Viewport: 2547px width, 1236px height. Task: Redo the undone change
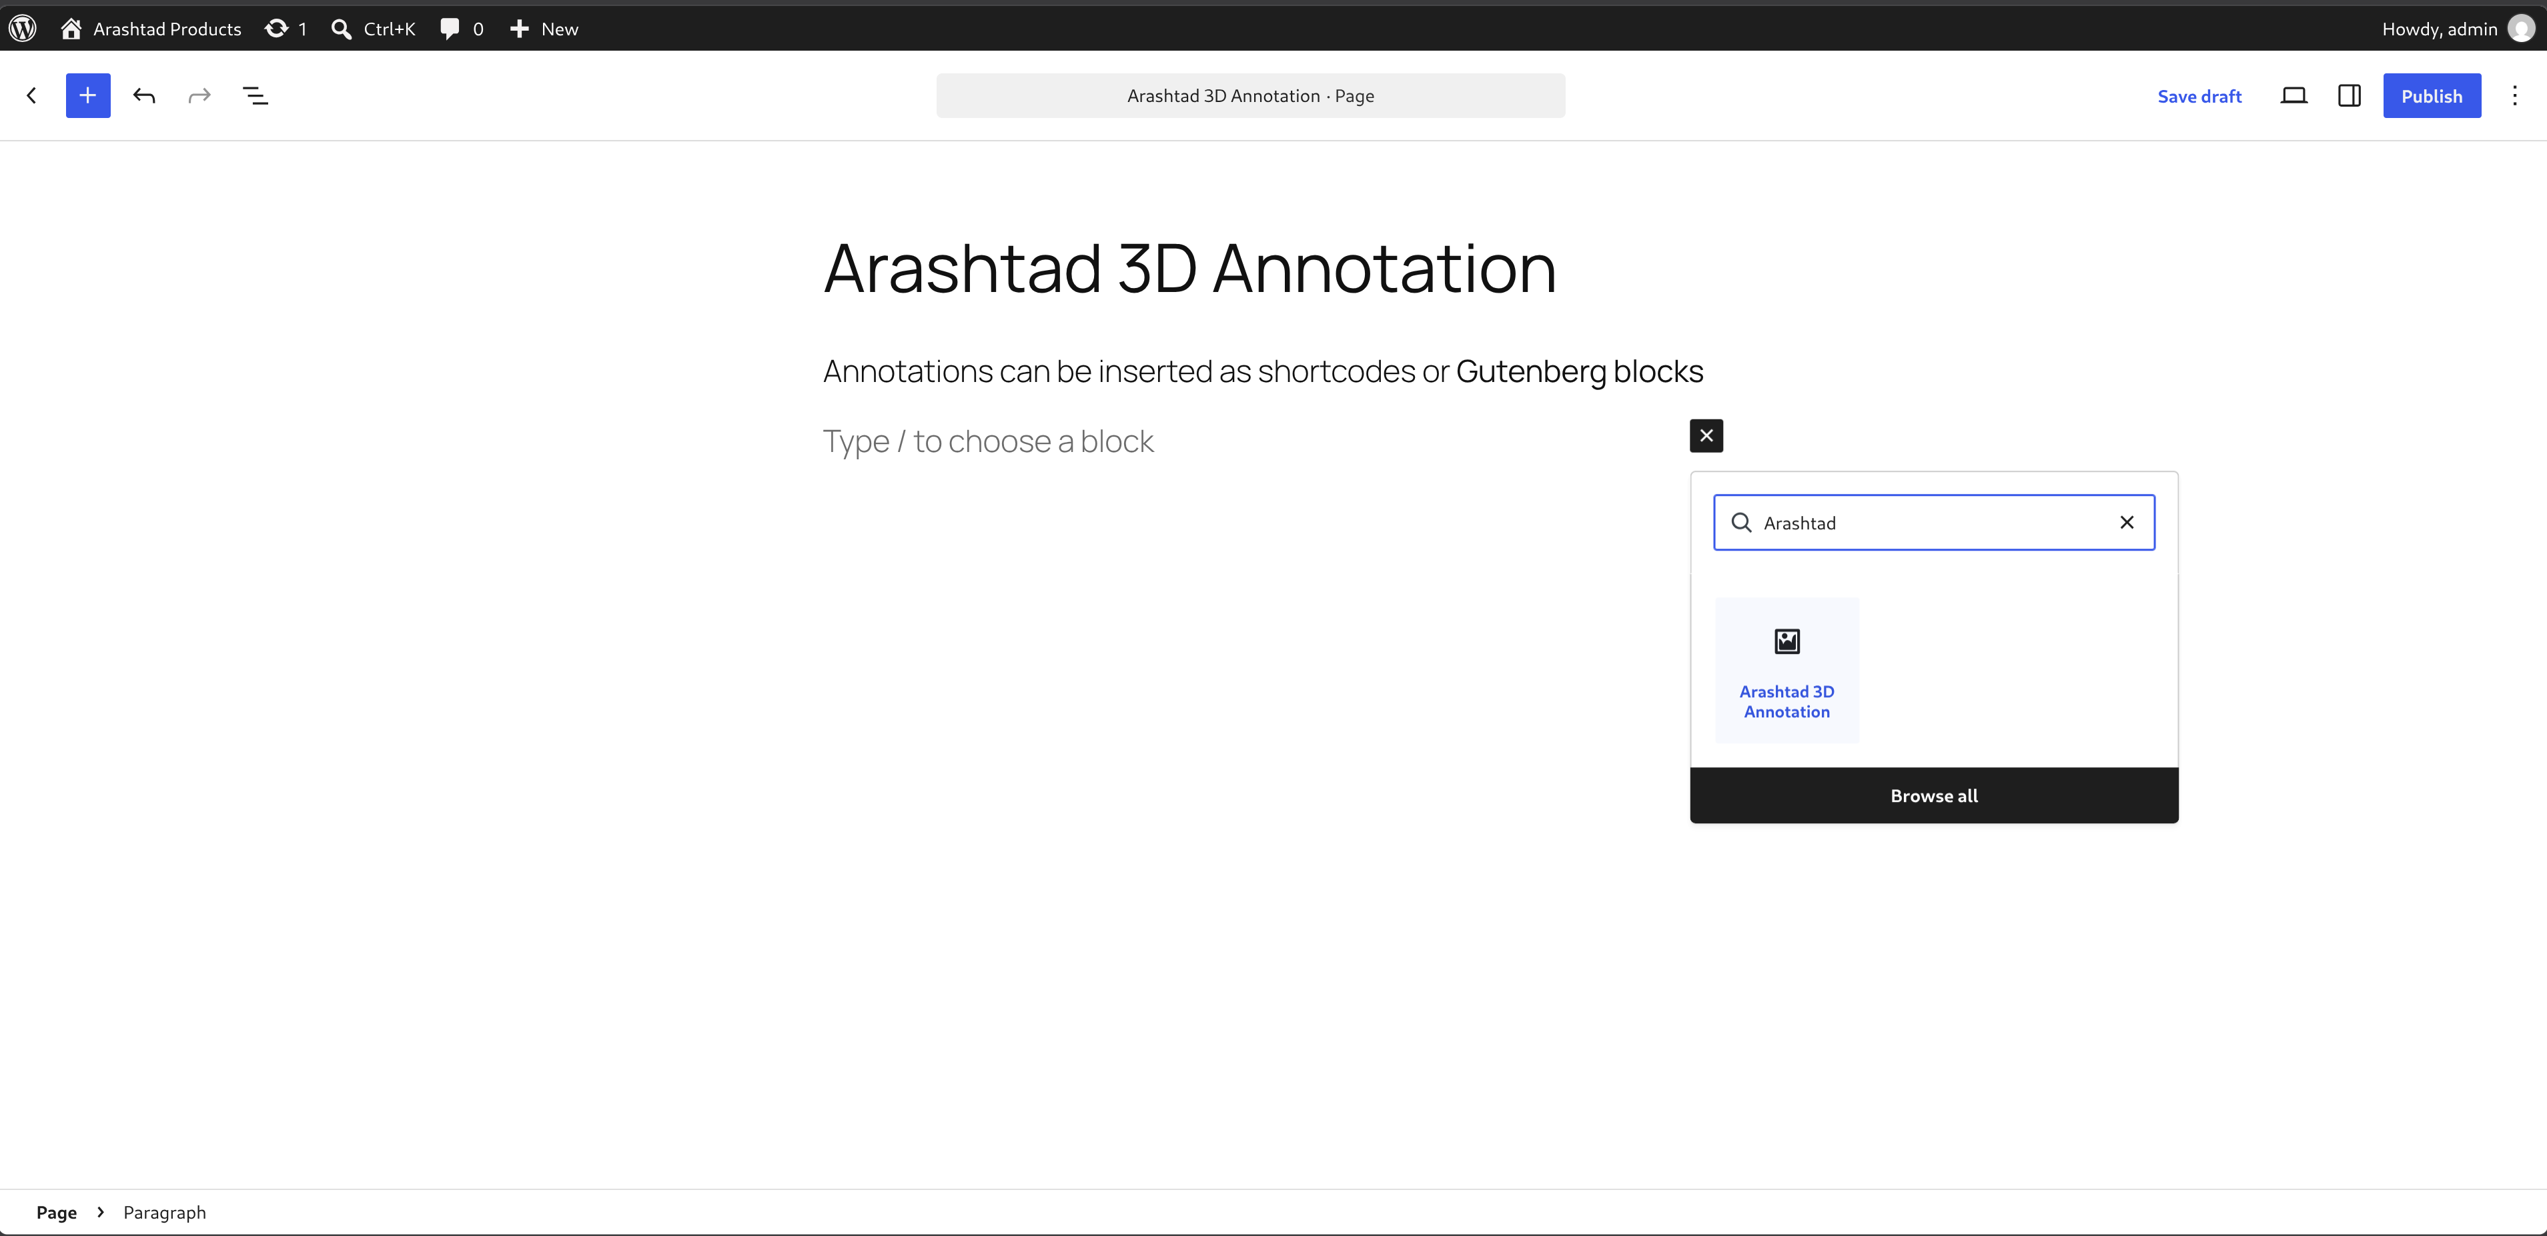199,96
